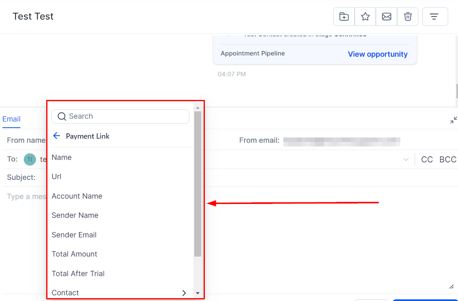Click the teal contact avatar in To field

pos(30,159)
